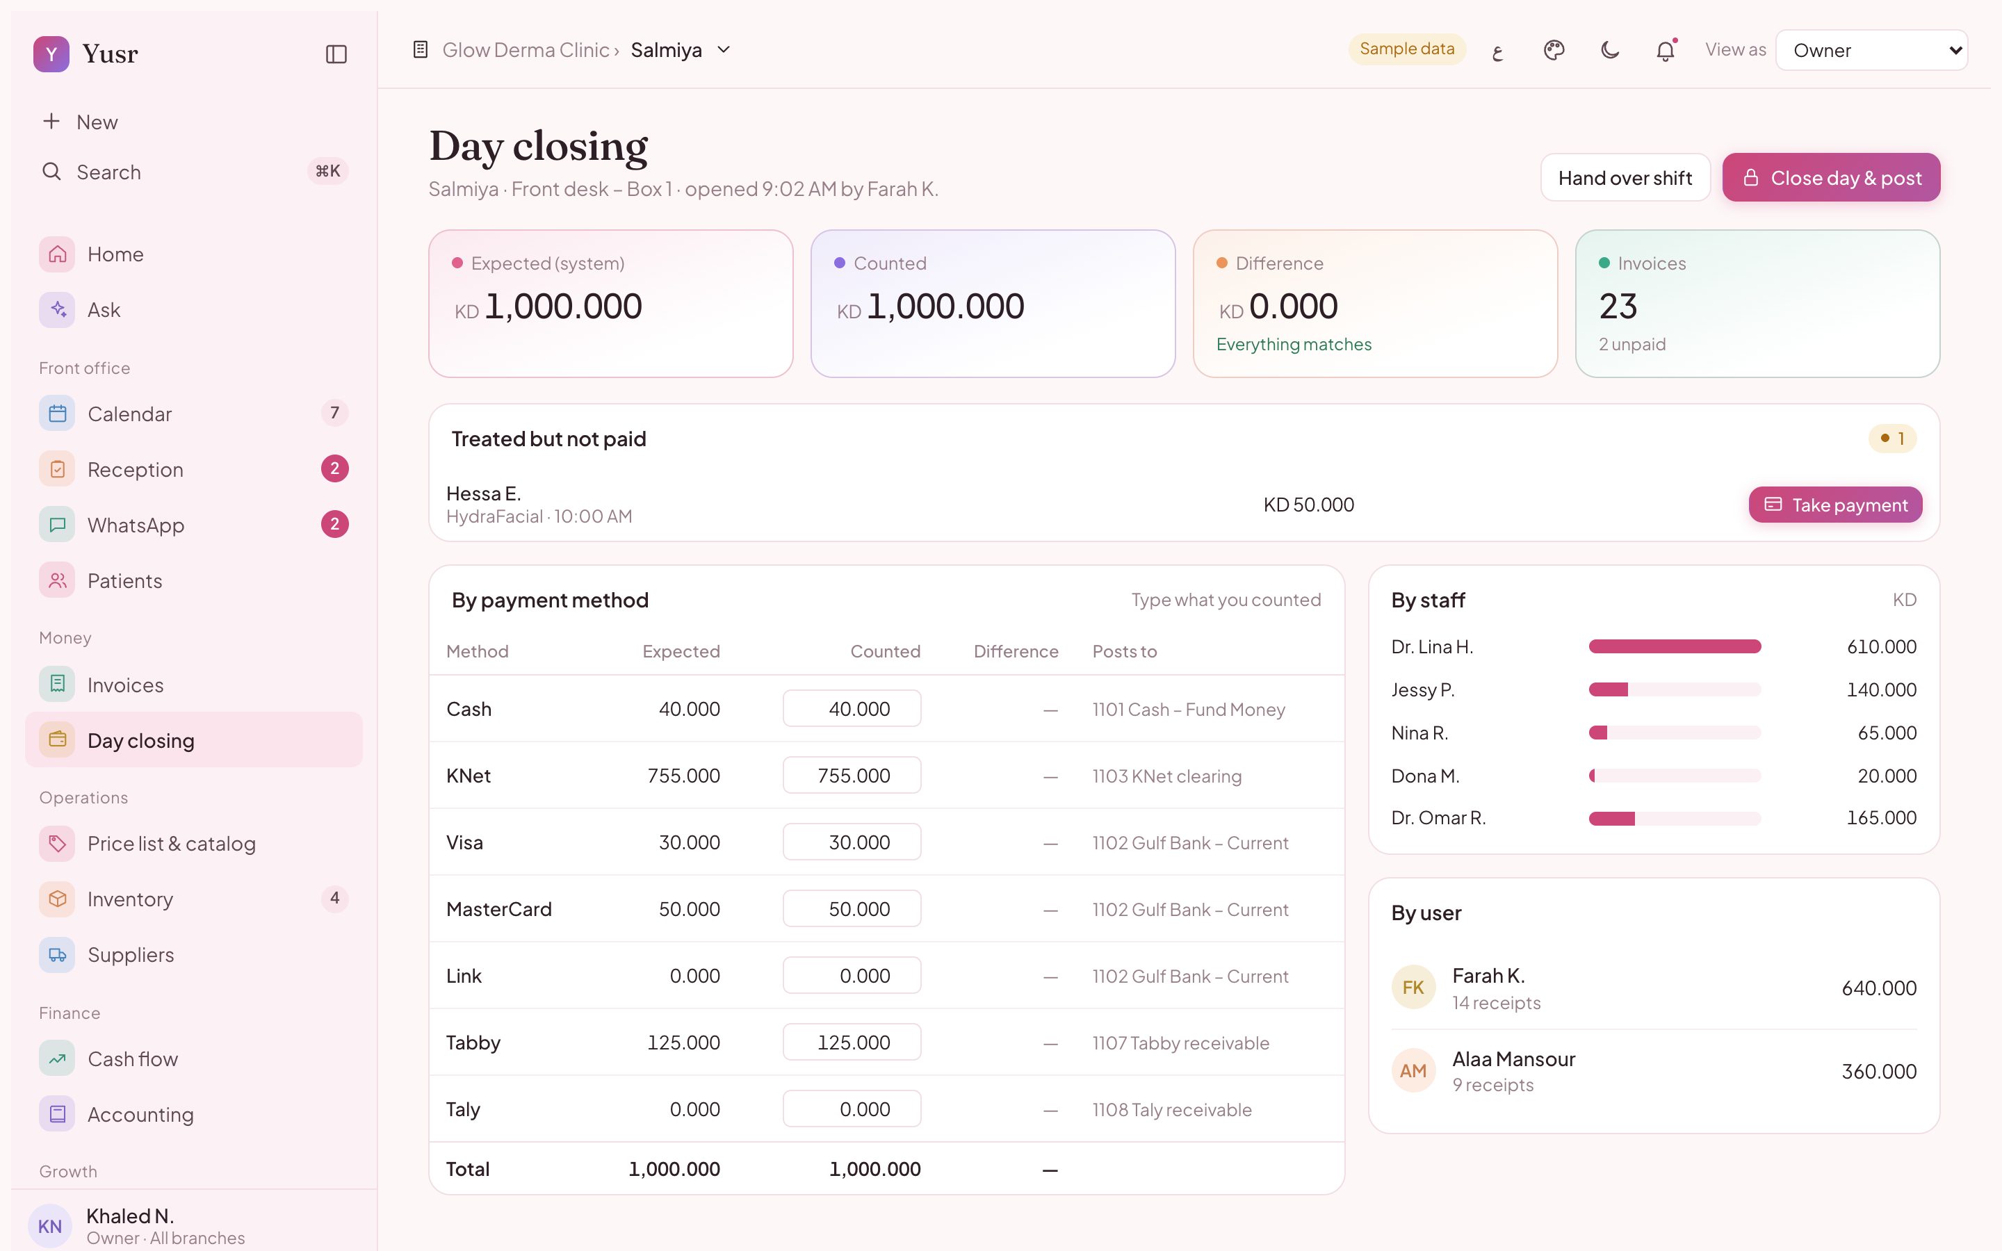Open the View as Owner dropdown
The height and width of the screenshot is (1251, 2002).
coord(1871,51)
